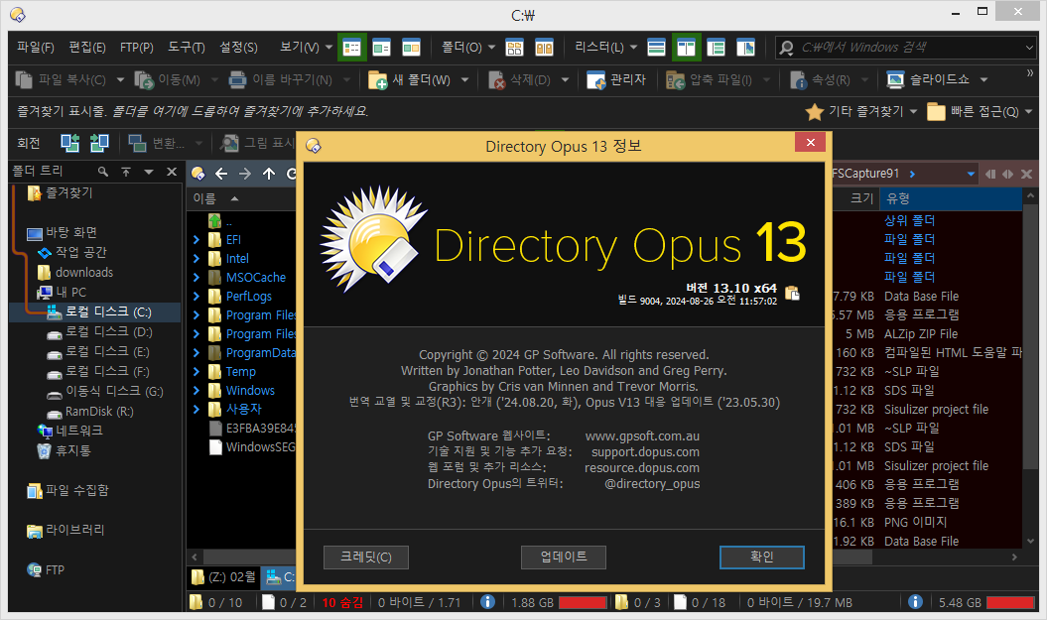Image resolution: width=1047 pixels, height=620 pixels.
Task: Click the up-folder arrow in file pane
Action: (269, 174)
